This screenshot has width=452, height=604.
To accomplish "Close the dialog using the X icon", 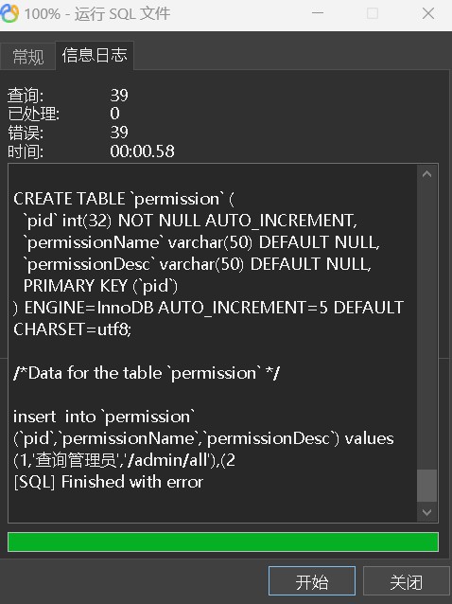I will (x=428, y=13).
